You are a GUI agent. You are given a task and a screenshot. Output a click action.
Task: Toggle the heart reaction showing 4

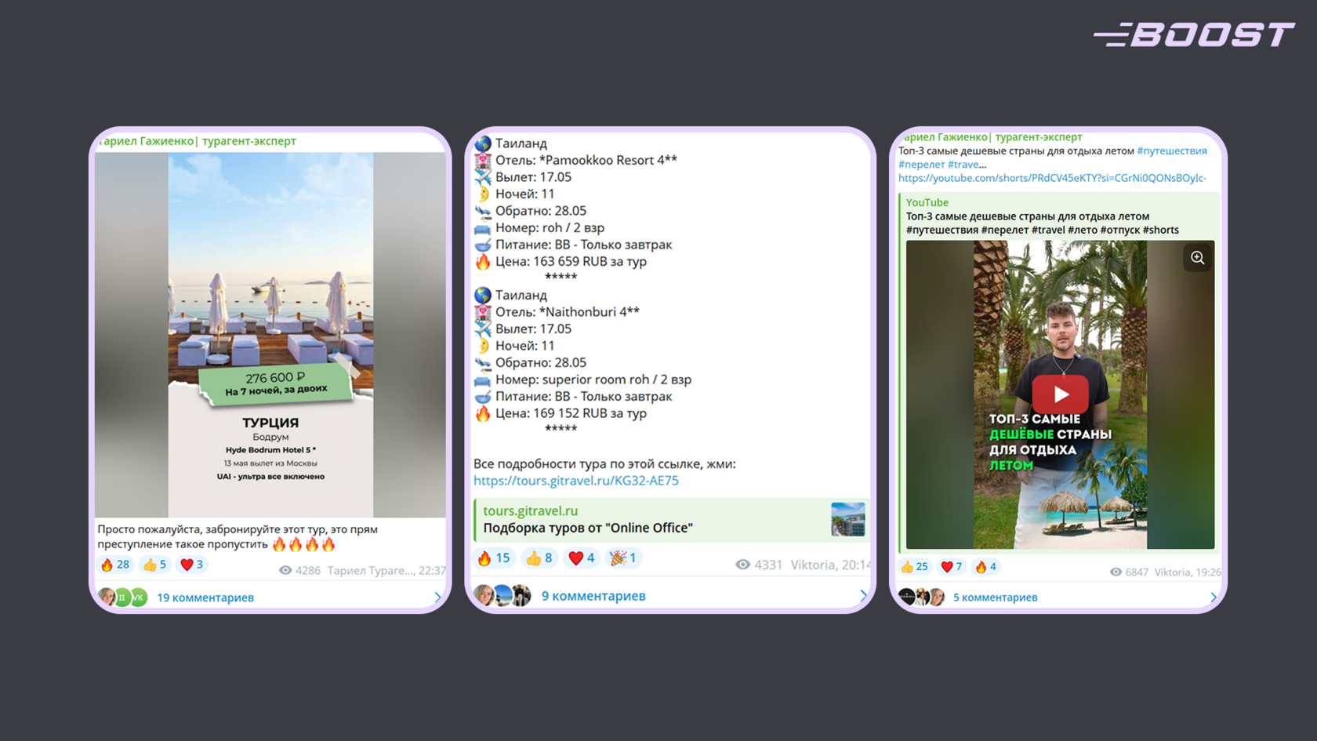[582, 558]
